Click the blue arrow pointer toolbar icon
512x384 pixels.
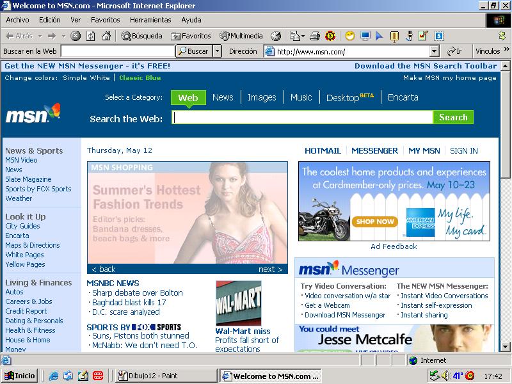coord(379,36)
